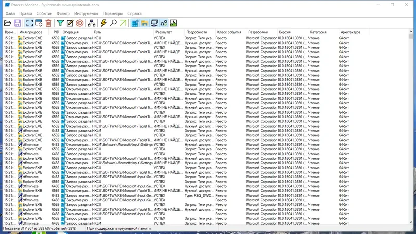This screenshot has height=234, width=416.
Task: Click the Показаны 317 367 из 383 687 status text
Action: [x=40, y=228]
